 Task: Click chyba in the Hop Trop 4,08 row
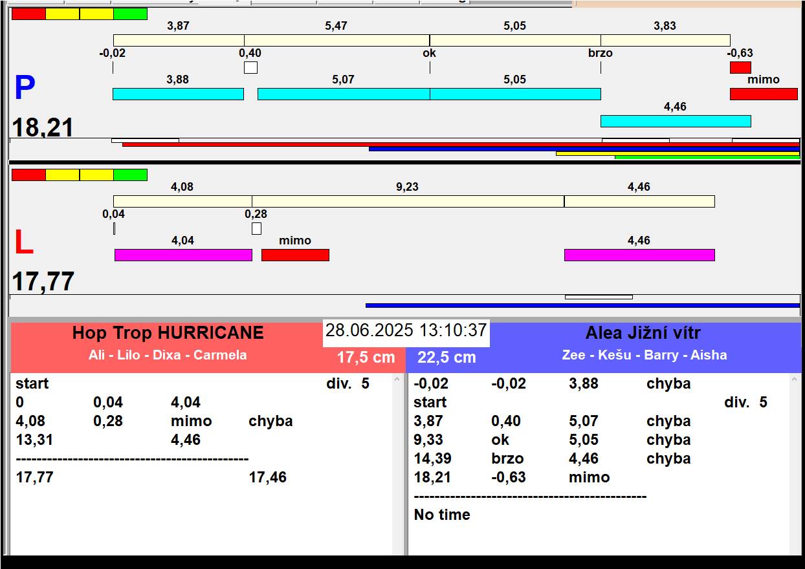click(x=270, y=422)
